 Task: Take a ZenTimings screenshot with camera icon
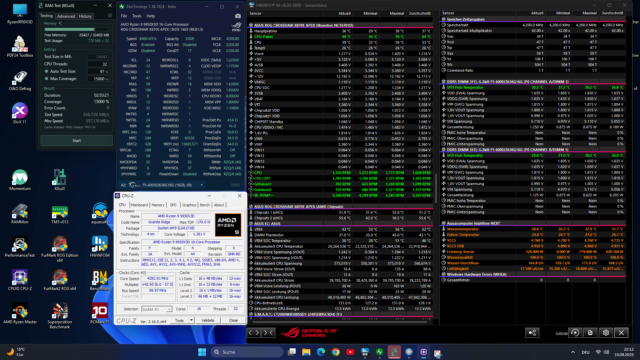click(238, 16)
